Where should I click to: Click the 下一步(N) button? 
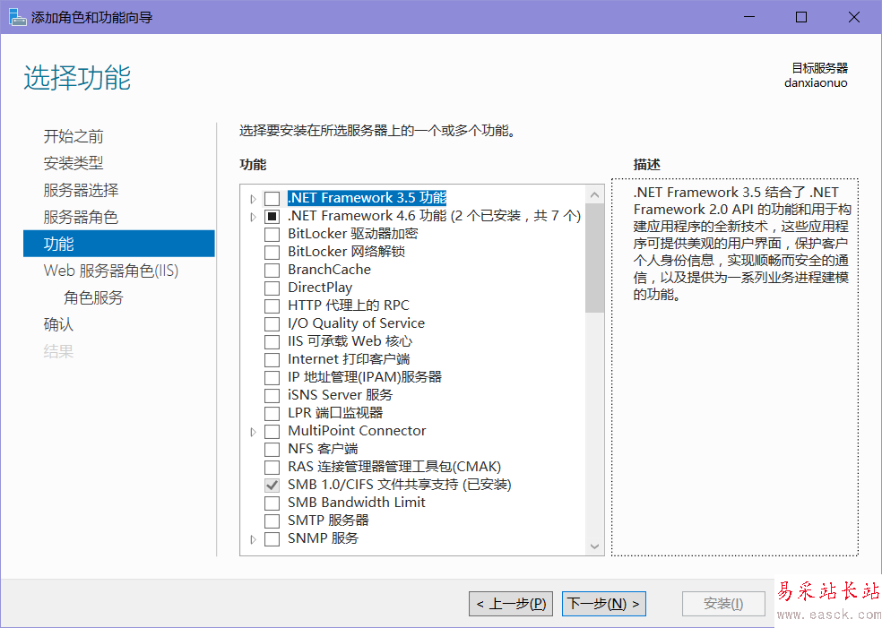[604, 604]
